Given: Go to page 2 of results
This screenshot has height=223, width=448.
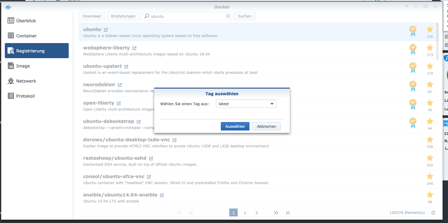Looking at the screenshot, I should coord(245,213).
